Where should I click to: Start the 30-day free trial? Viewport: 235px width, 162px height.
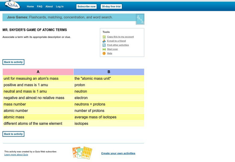click(x=111, y=6)
